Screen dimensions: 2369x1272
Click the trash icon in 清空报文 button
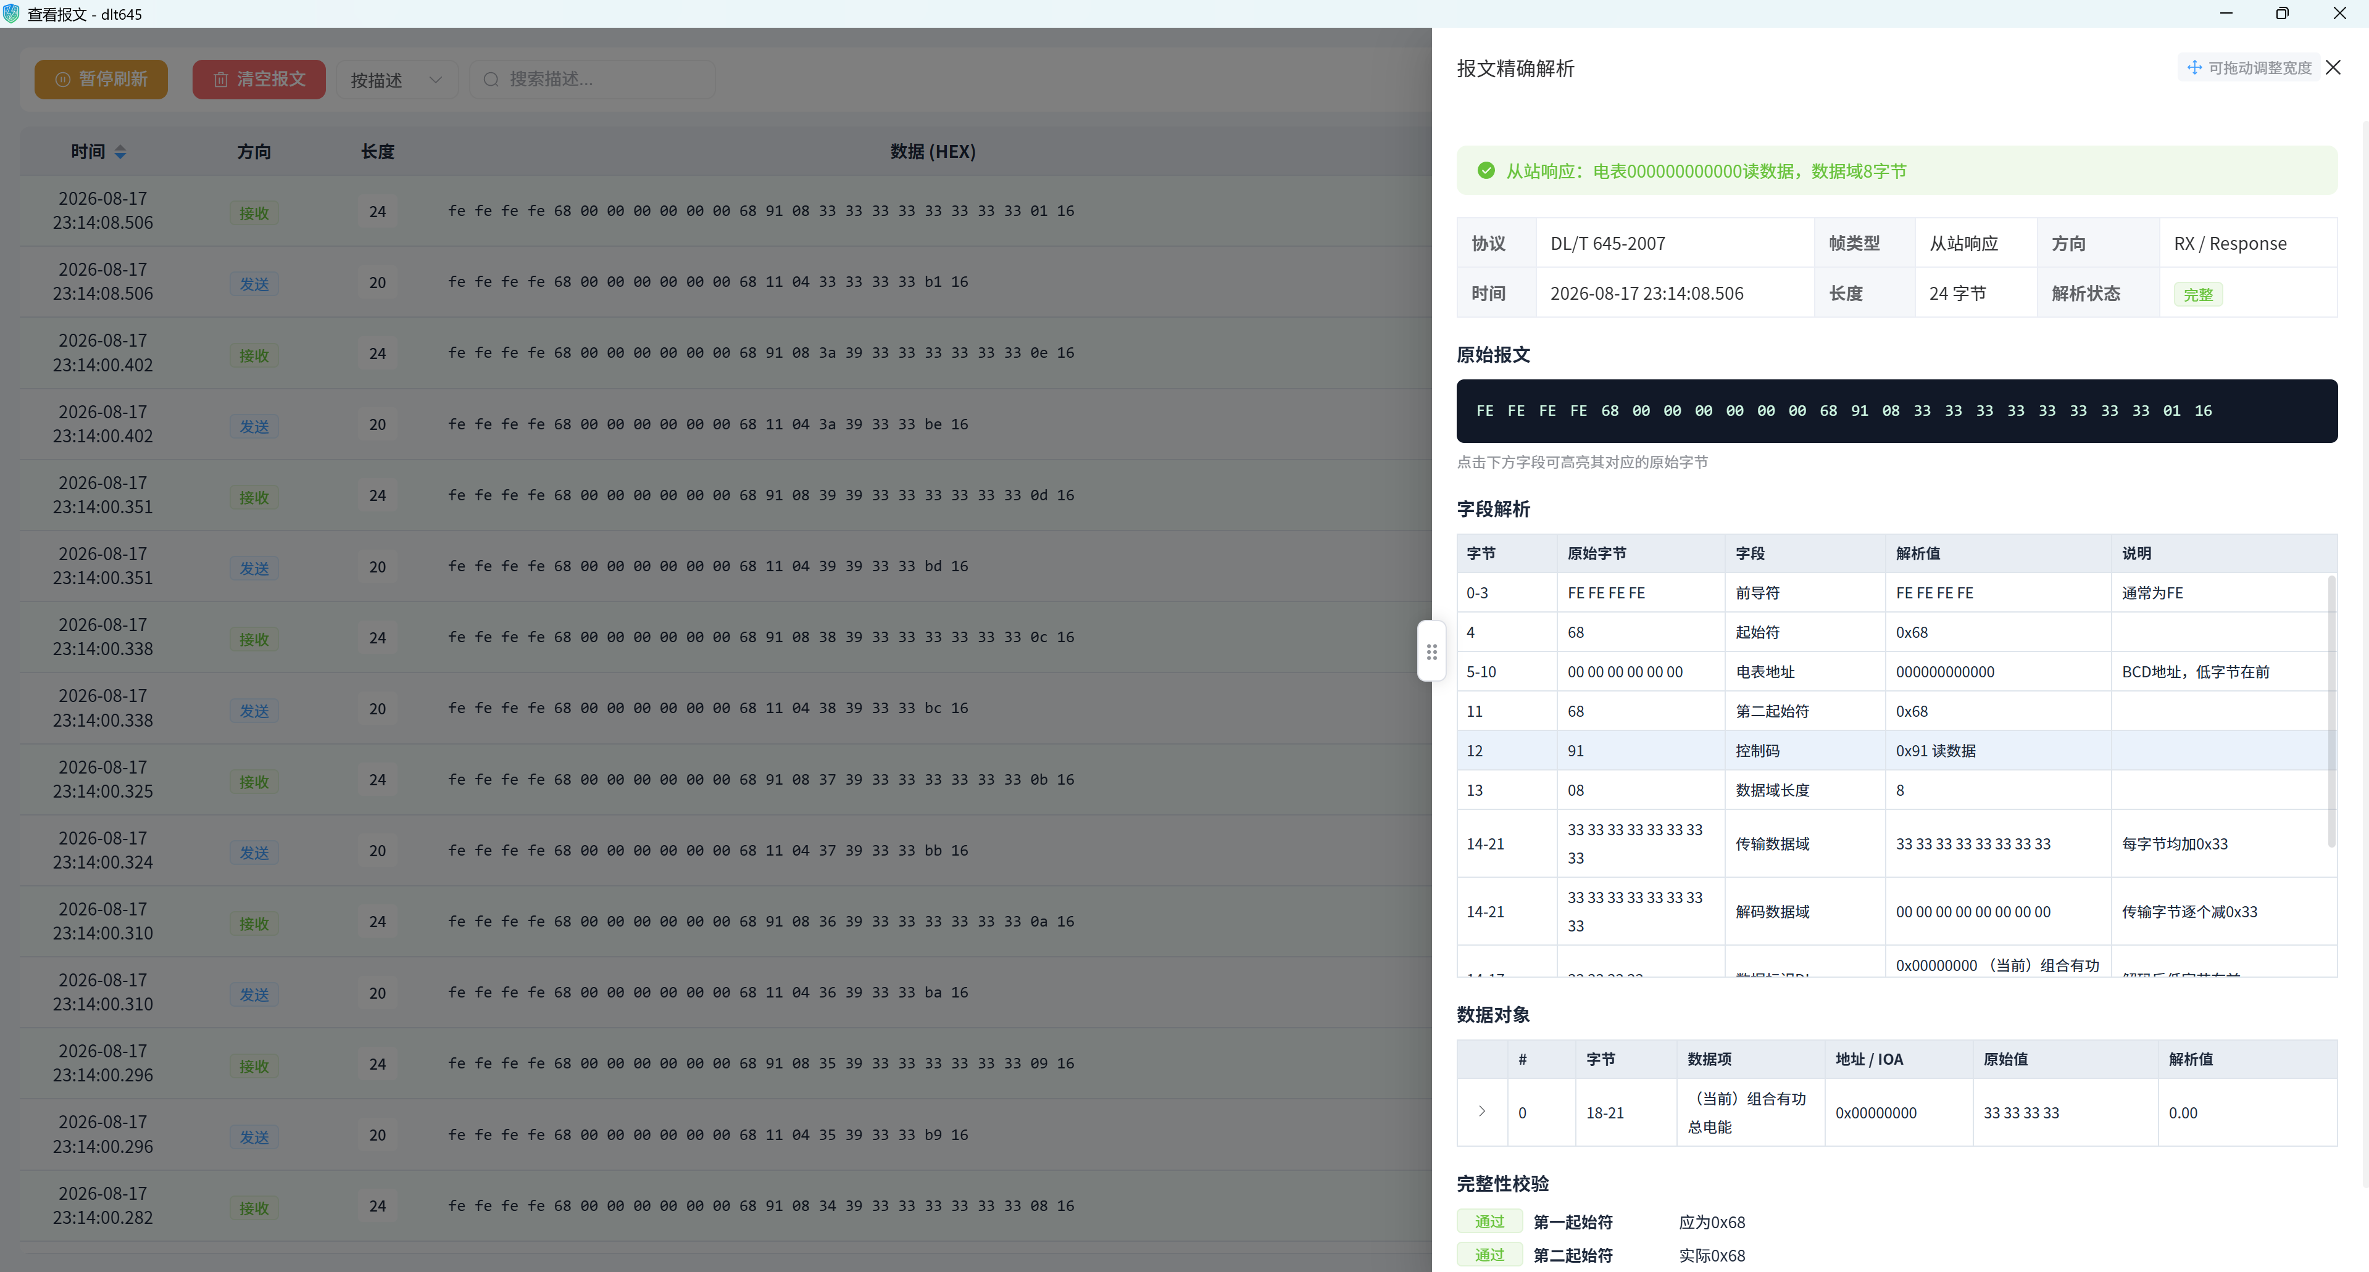point(221,80)
